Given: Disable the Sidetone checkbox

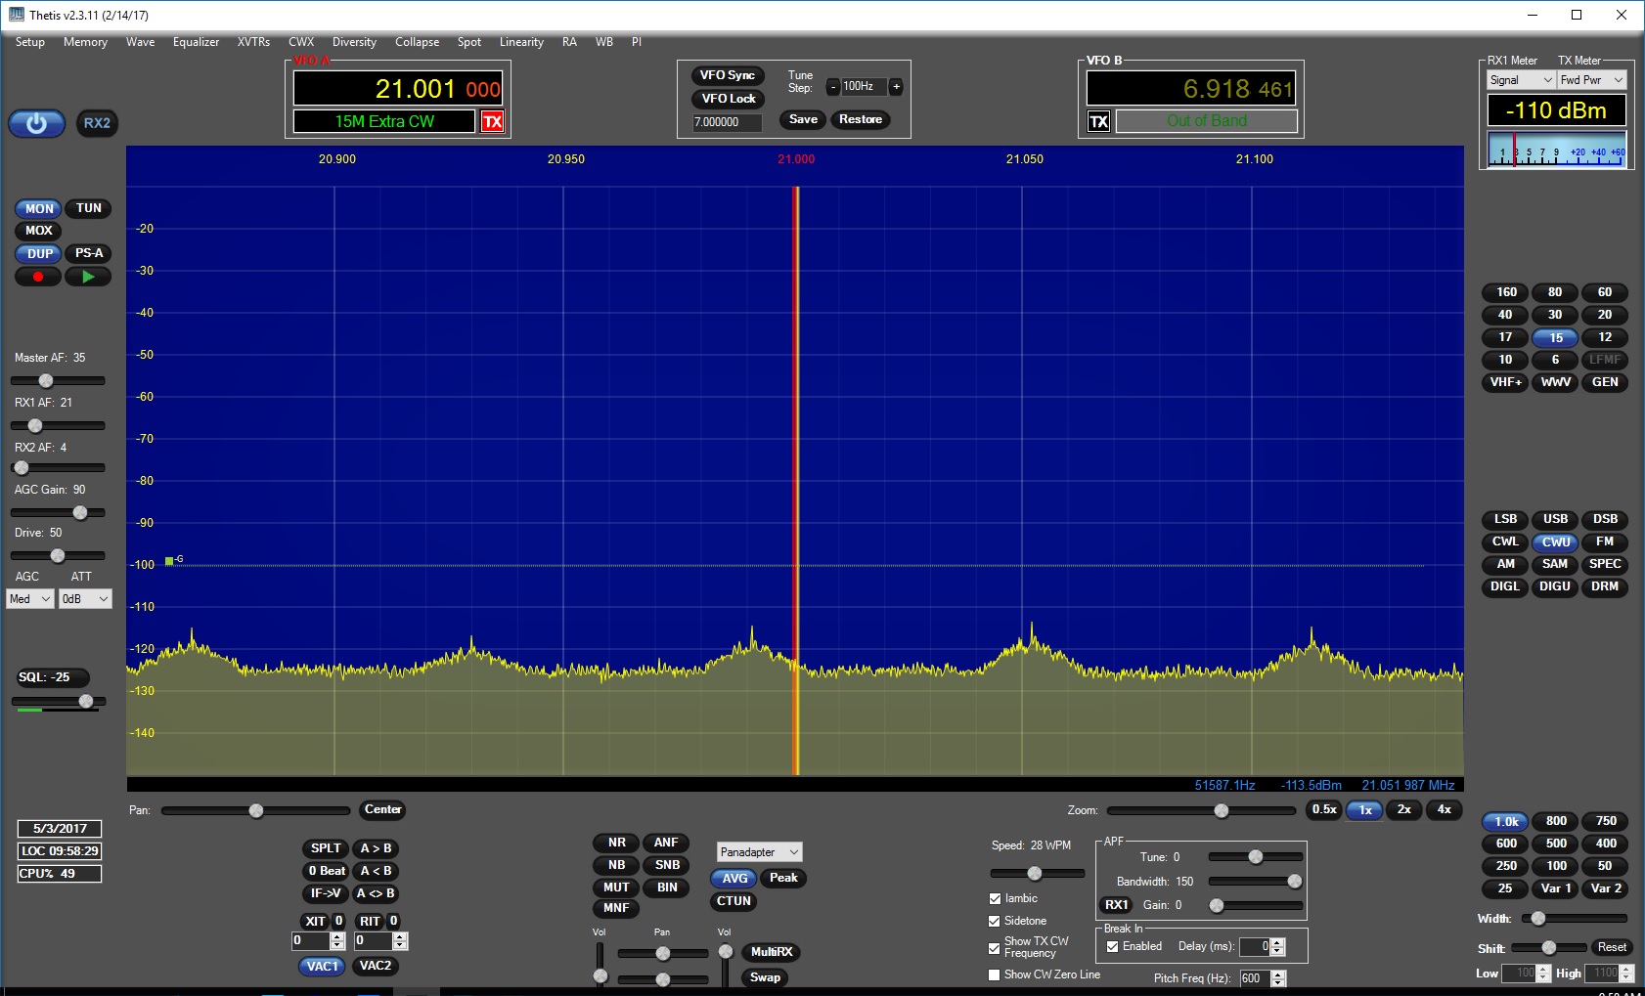Looking at the screenshot, I should [x=996, y=921].
